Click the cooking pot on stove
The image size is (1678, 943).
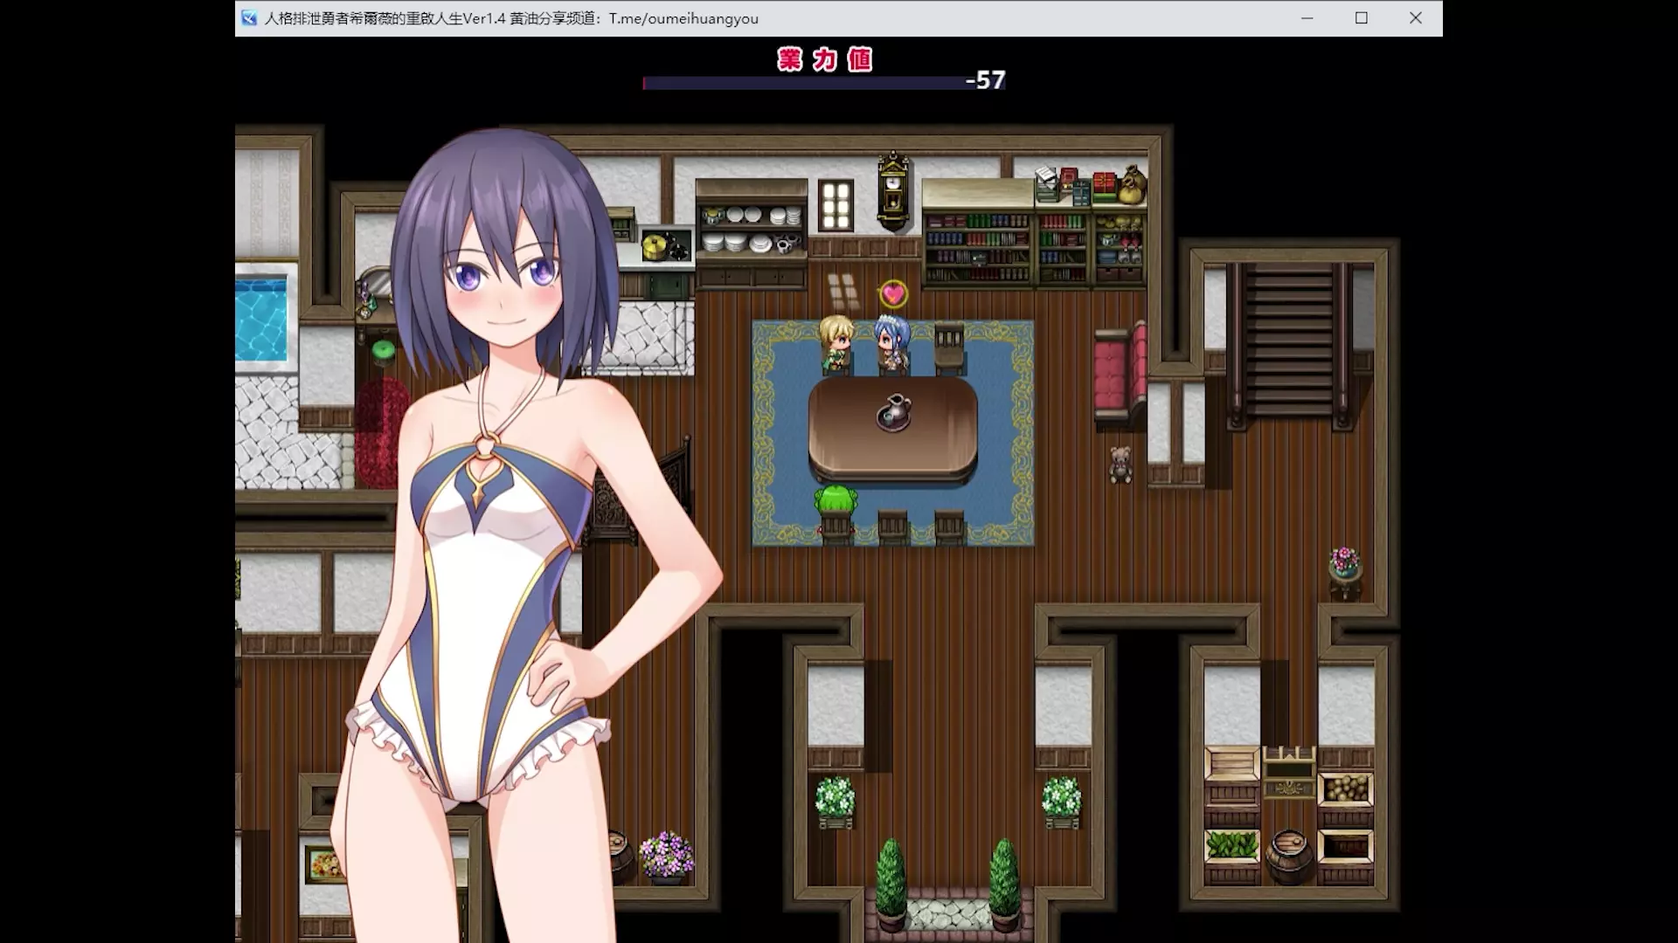655,248
